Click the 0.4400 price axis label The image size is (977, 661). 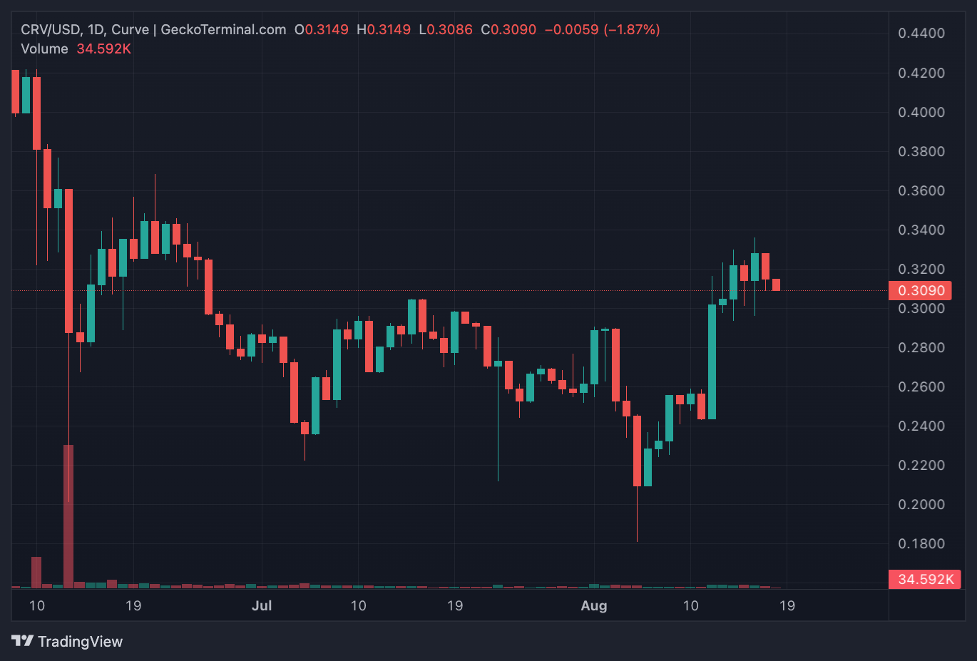click(x=921, y=33)
